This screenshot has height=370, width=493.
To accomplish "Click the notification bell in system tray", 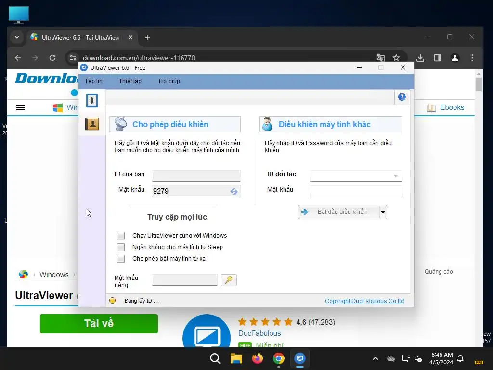I will tap(460, 358).
